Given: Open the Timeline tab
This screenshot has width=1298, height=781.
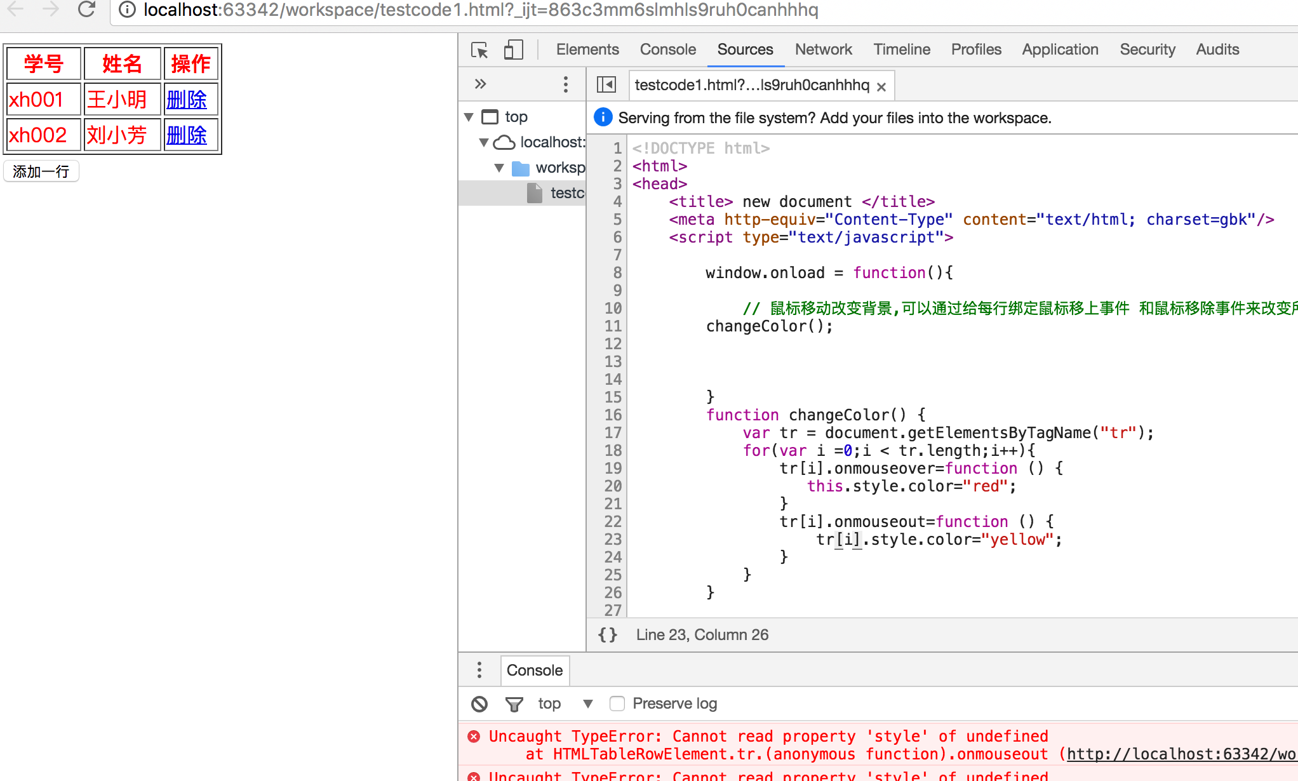Looking at the screenshot, I should (x=902, y=50).
